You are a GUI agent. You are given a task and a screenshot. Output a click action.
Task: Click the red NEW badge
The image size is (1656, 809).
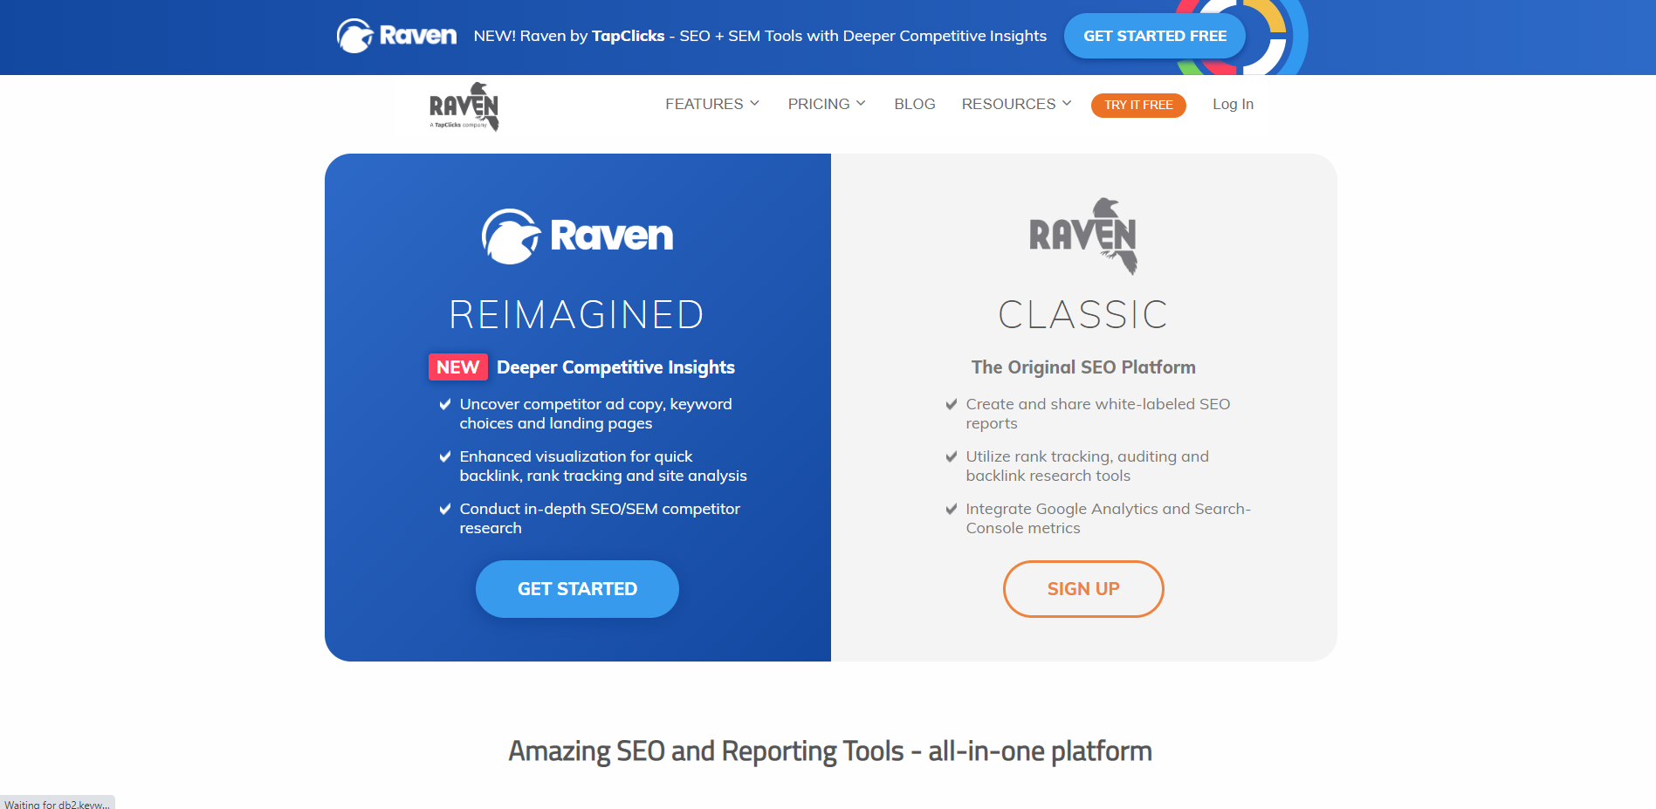(x=458, y=367)
